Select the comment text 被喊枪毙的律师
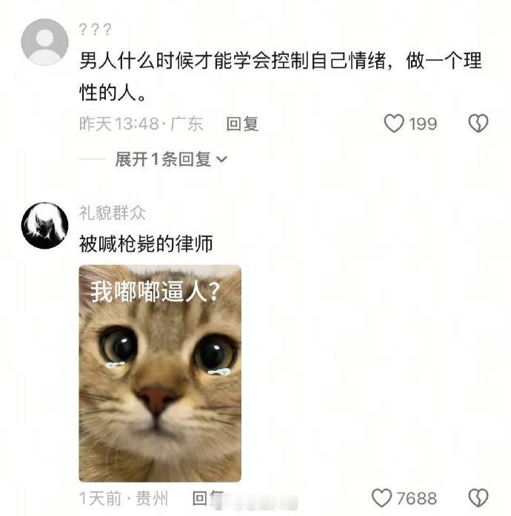This screenshot has width=511, height=516. tap(146, 244)
